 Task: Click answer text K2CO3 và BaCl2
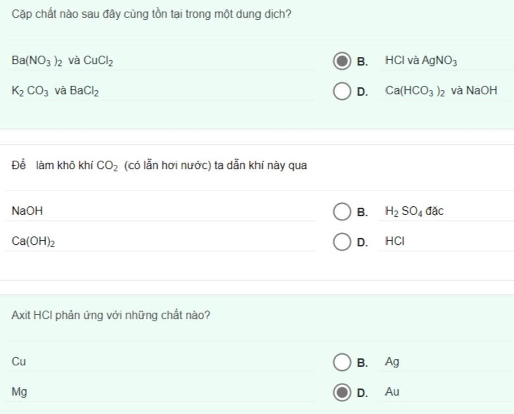(55, 91)
